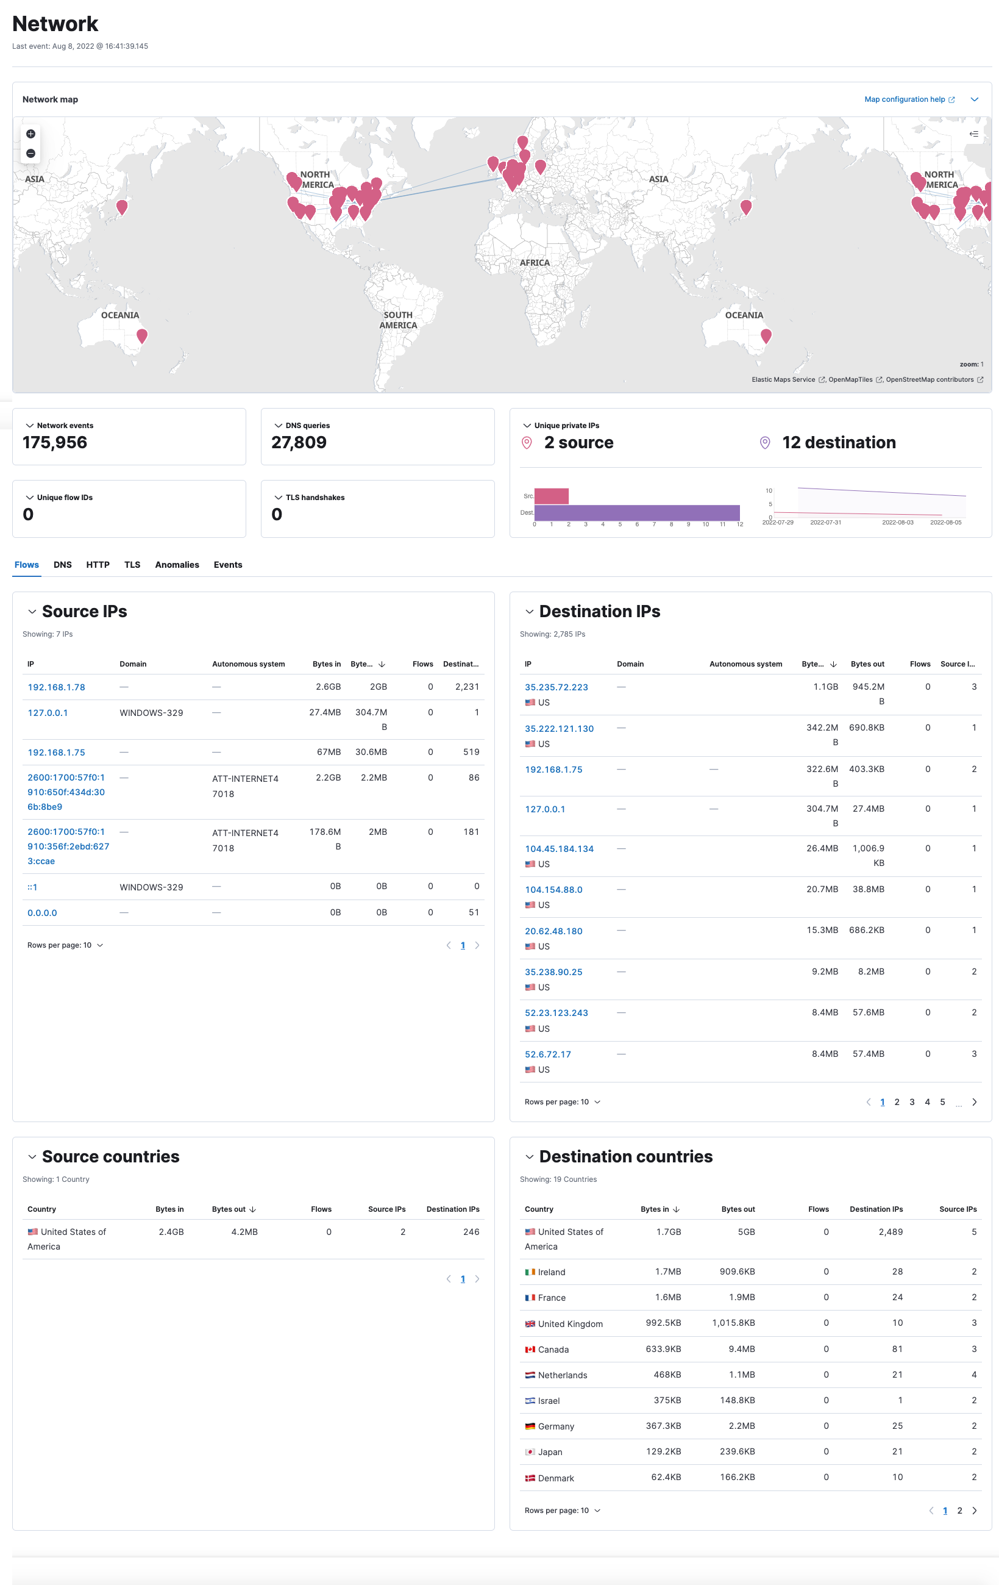Collapse the Network map section
Image resolution: width=999 pixels, height=1585 pixels.
[x=975, y=99]
